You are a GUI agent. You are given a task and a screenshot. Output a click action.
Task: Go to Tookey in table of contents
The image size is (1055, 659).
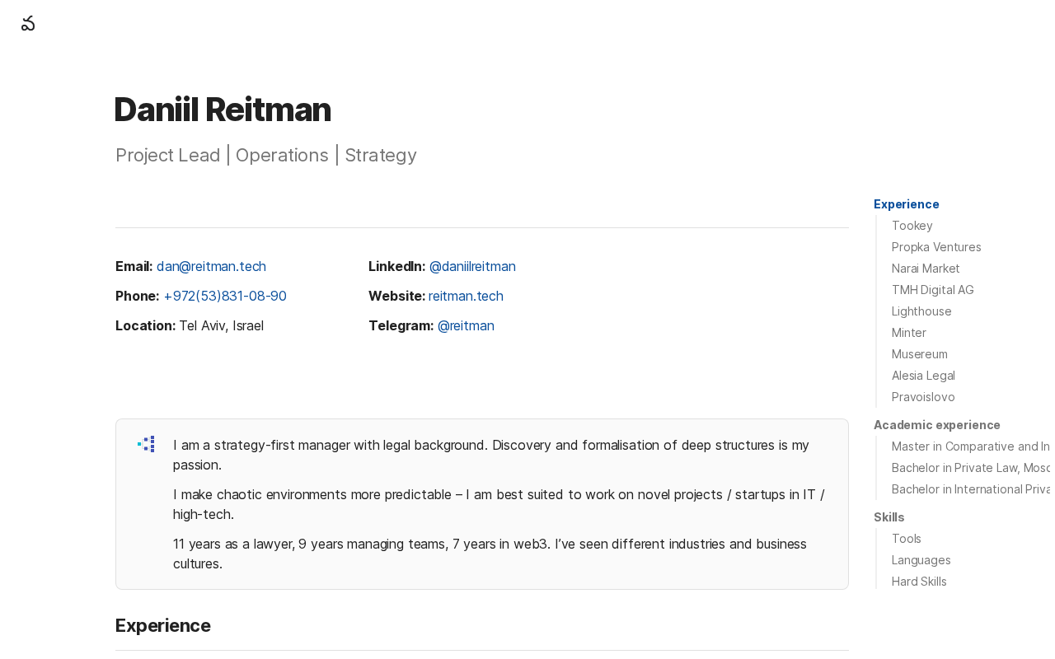(912, 226)
